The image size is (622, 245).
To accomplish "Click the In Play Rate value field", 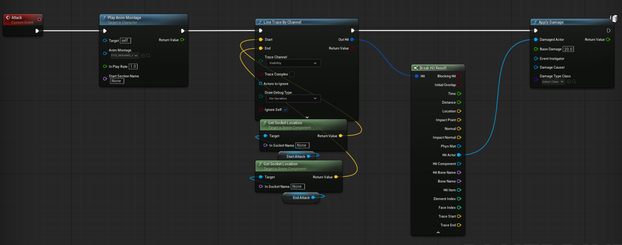I will (133, 67).
